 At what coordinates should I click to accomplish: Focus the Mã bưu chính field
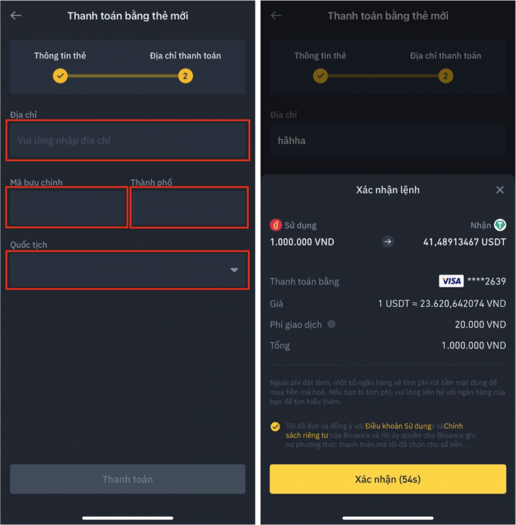click(x=67, y=207)
